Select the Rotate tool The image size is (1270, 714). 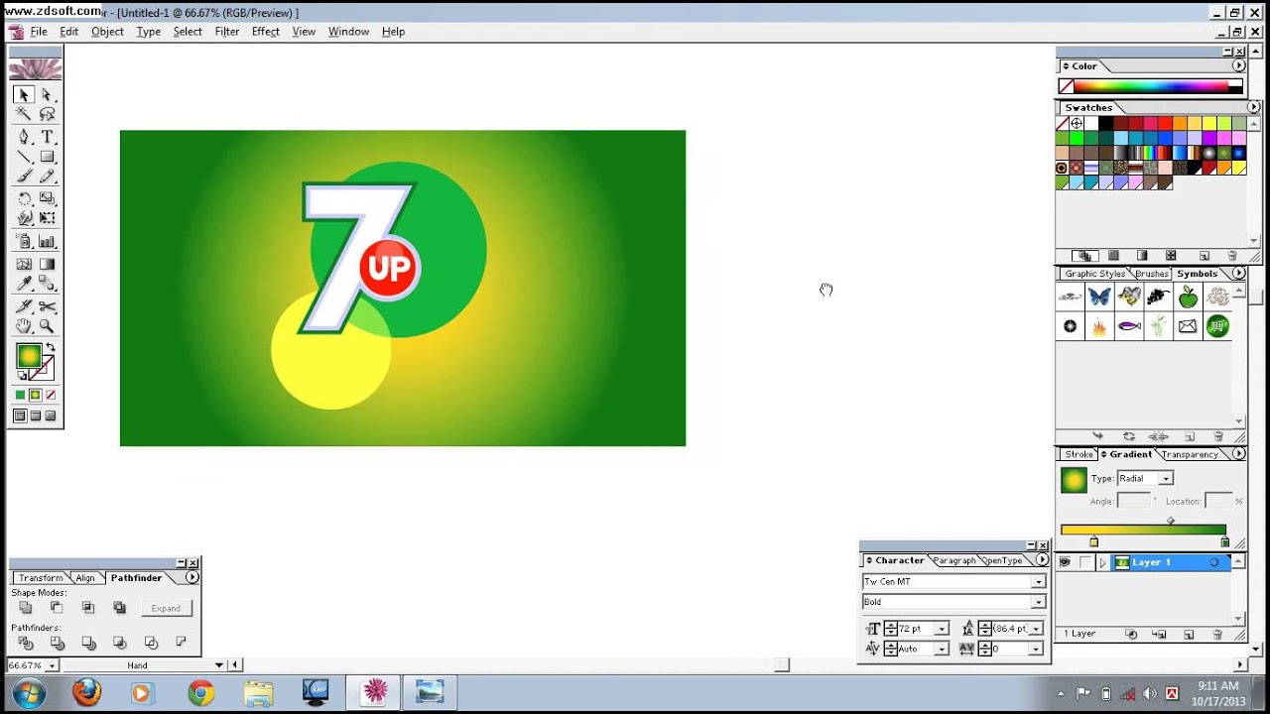tap(23, 199)
